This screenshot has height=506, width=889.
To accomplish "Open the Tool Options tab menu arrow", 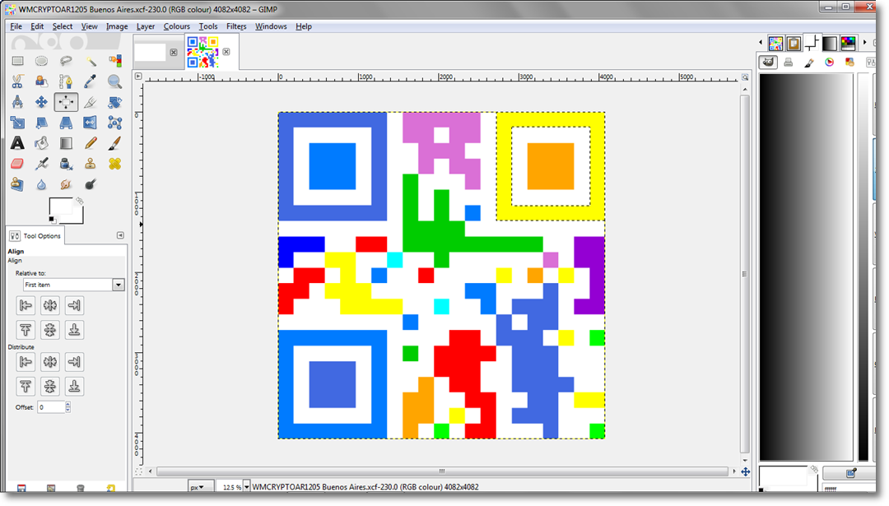I will [120, 235].
